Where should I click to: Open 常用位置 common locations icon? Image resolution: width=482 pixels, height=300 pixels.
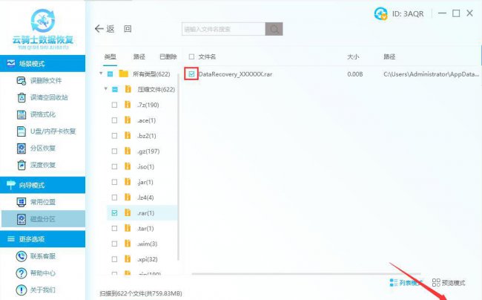22,202
